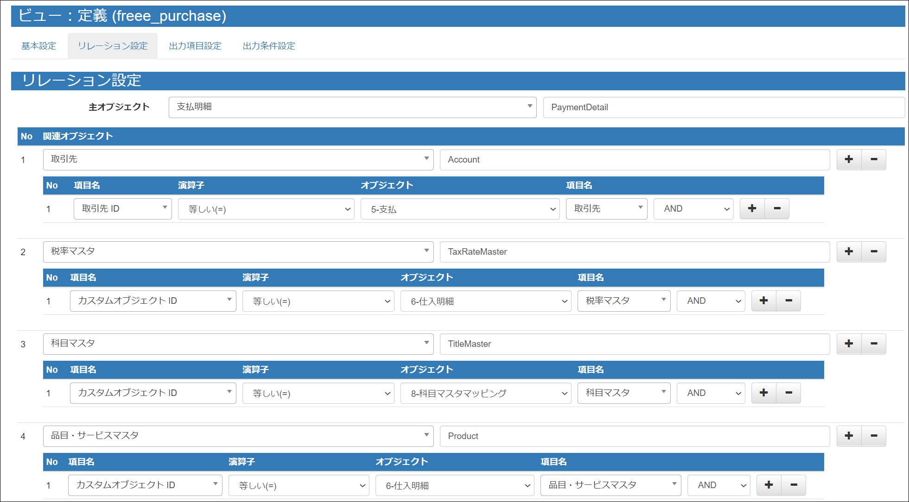
Task: Go to the 出力条件設定 tab
Action: click(269, 46)
